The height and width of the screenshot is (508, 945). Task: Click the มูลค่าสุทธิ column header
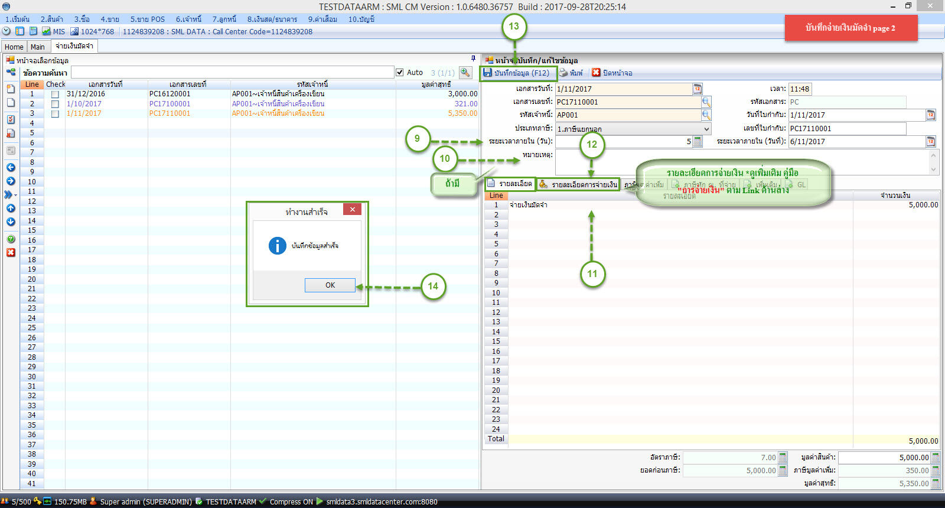pos(437,84)
